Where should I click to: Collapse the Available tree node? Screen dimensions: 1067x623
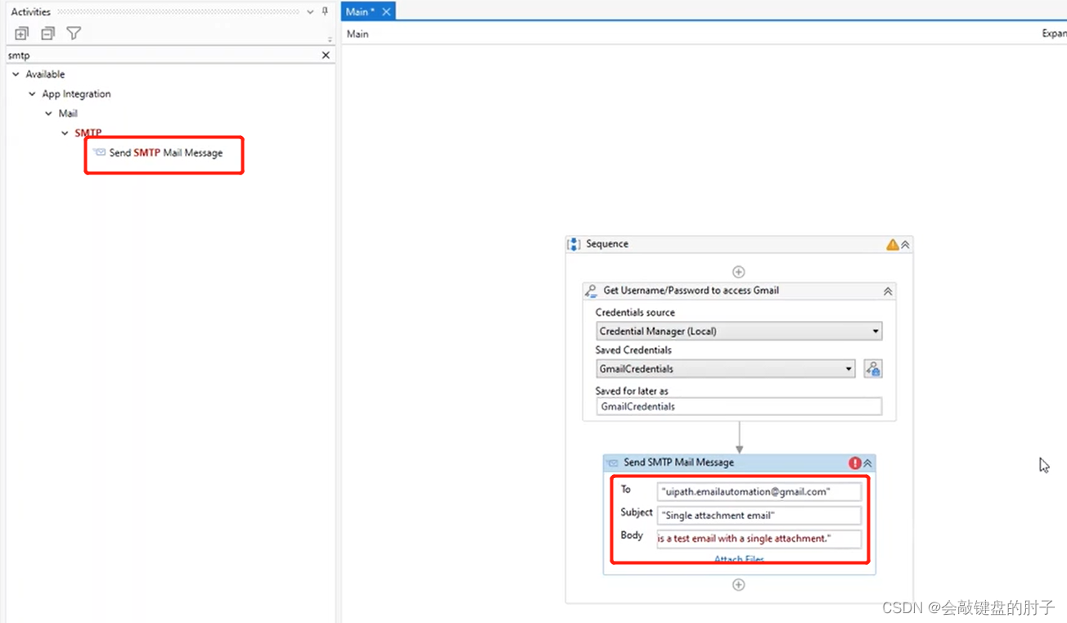tap(16, 74)
